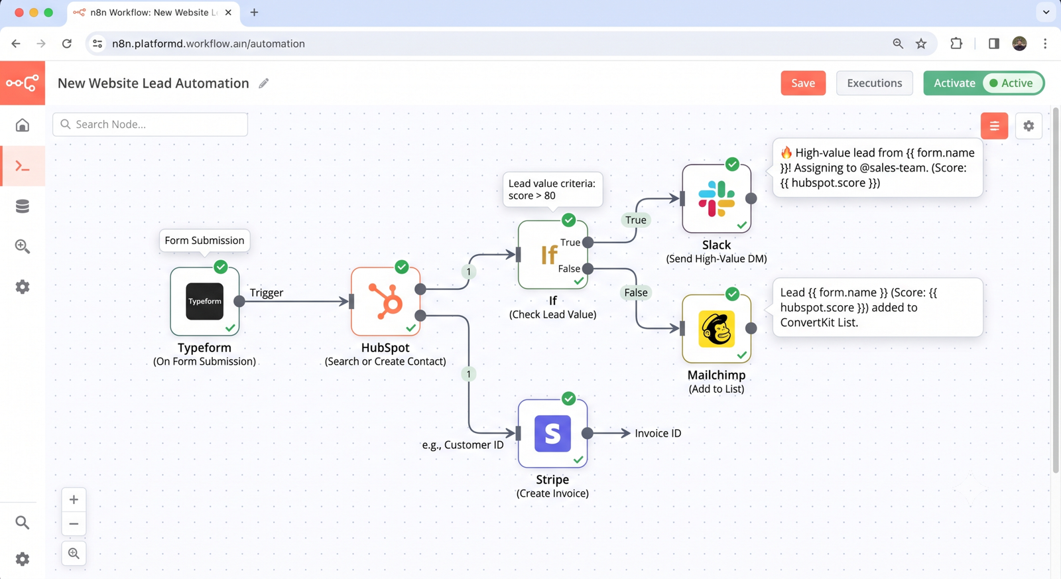Click the ConvertKit List message note
Image resolution: width=1061 pixels, height=579 pixels.
(x=877, y=307)
